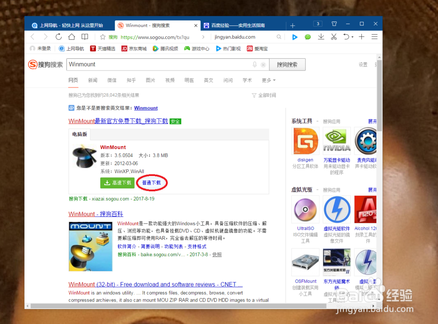Select the 视频 search category

tap(170, 80)
